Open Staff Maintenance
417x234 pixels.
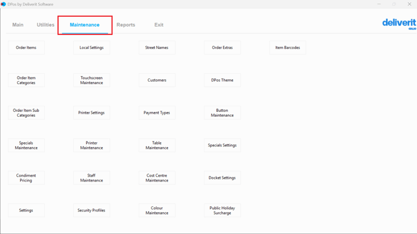[92, 178]
